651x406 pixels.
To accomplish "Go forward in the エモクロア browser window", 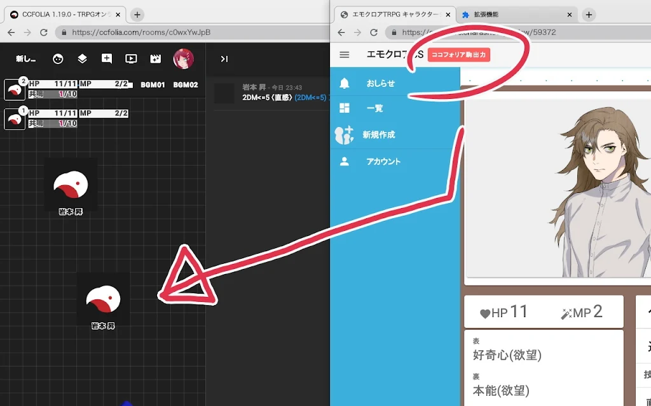I will pyautogui.click(x=357, y=32).
